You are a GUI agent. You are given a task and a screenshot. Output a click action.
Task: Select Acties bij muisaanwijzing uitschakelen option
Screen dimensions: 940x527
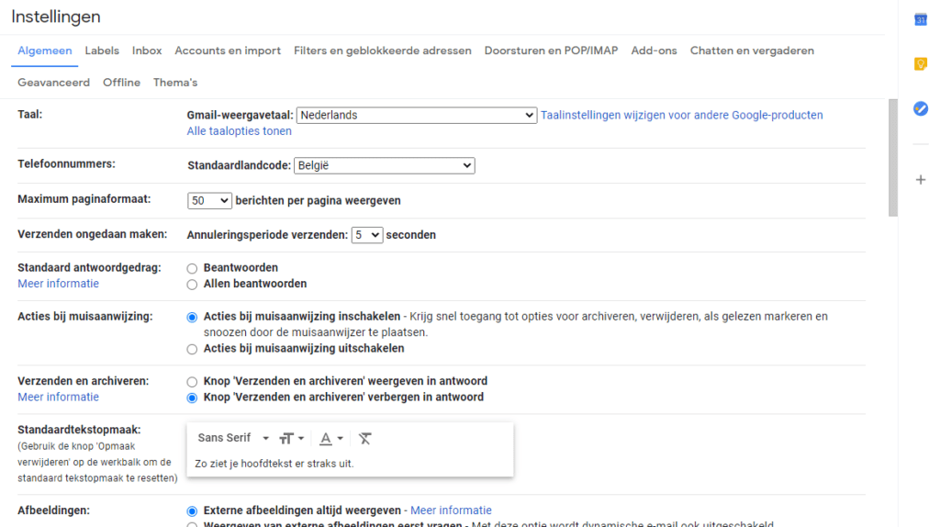coord(192,350)
